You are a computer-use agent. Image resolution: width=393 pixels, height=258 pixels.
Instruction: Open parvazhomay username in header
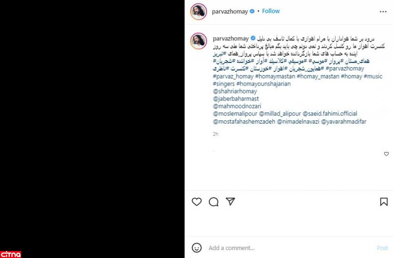pos(230,11)
